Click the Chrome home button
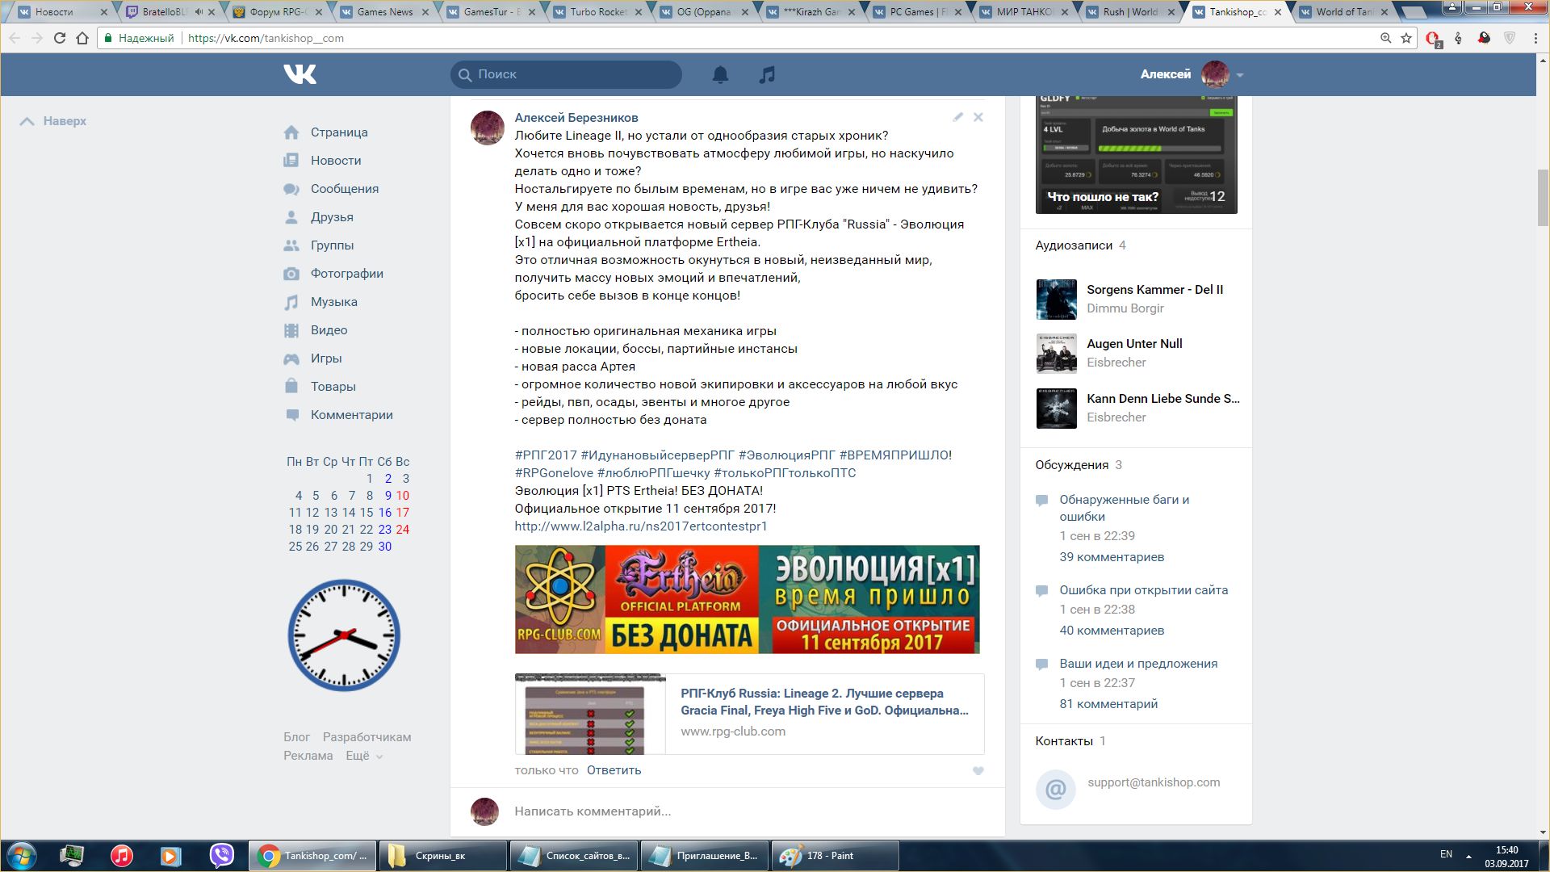 (82, 38)
